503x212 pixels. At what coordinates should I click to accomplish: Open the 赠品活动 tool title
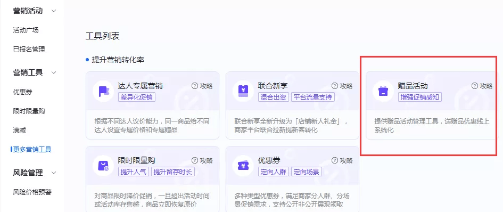[x=413, y=86]
